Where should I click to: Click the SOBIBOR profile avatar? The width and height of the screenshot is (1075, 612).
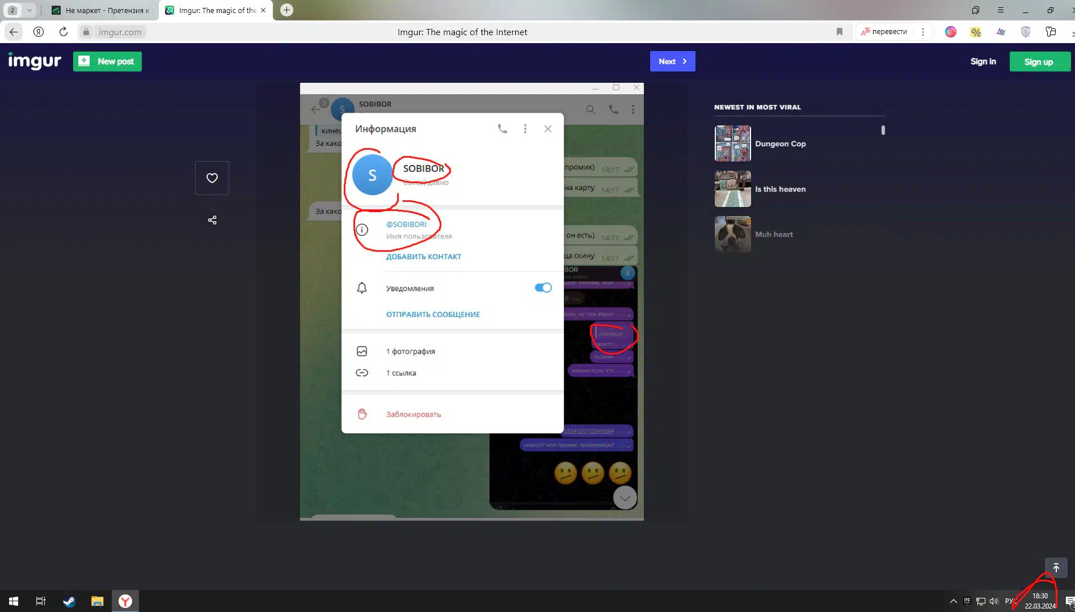[x=372, y=175]
